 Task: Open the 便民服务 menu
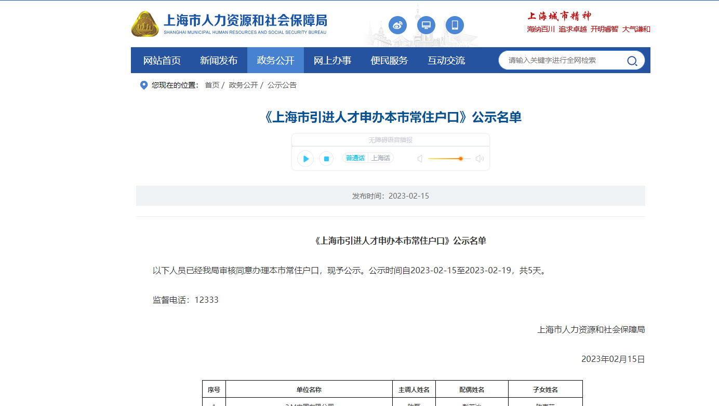coord(389,60)
